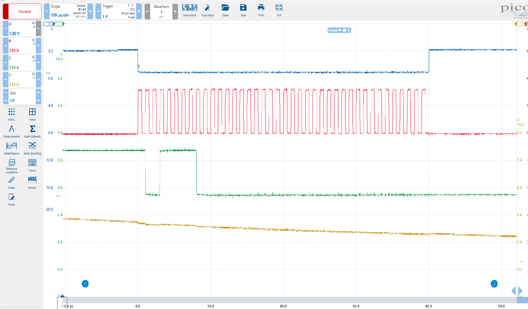Open the More menu
The image size is (528, 309).
tap(11, 115)
